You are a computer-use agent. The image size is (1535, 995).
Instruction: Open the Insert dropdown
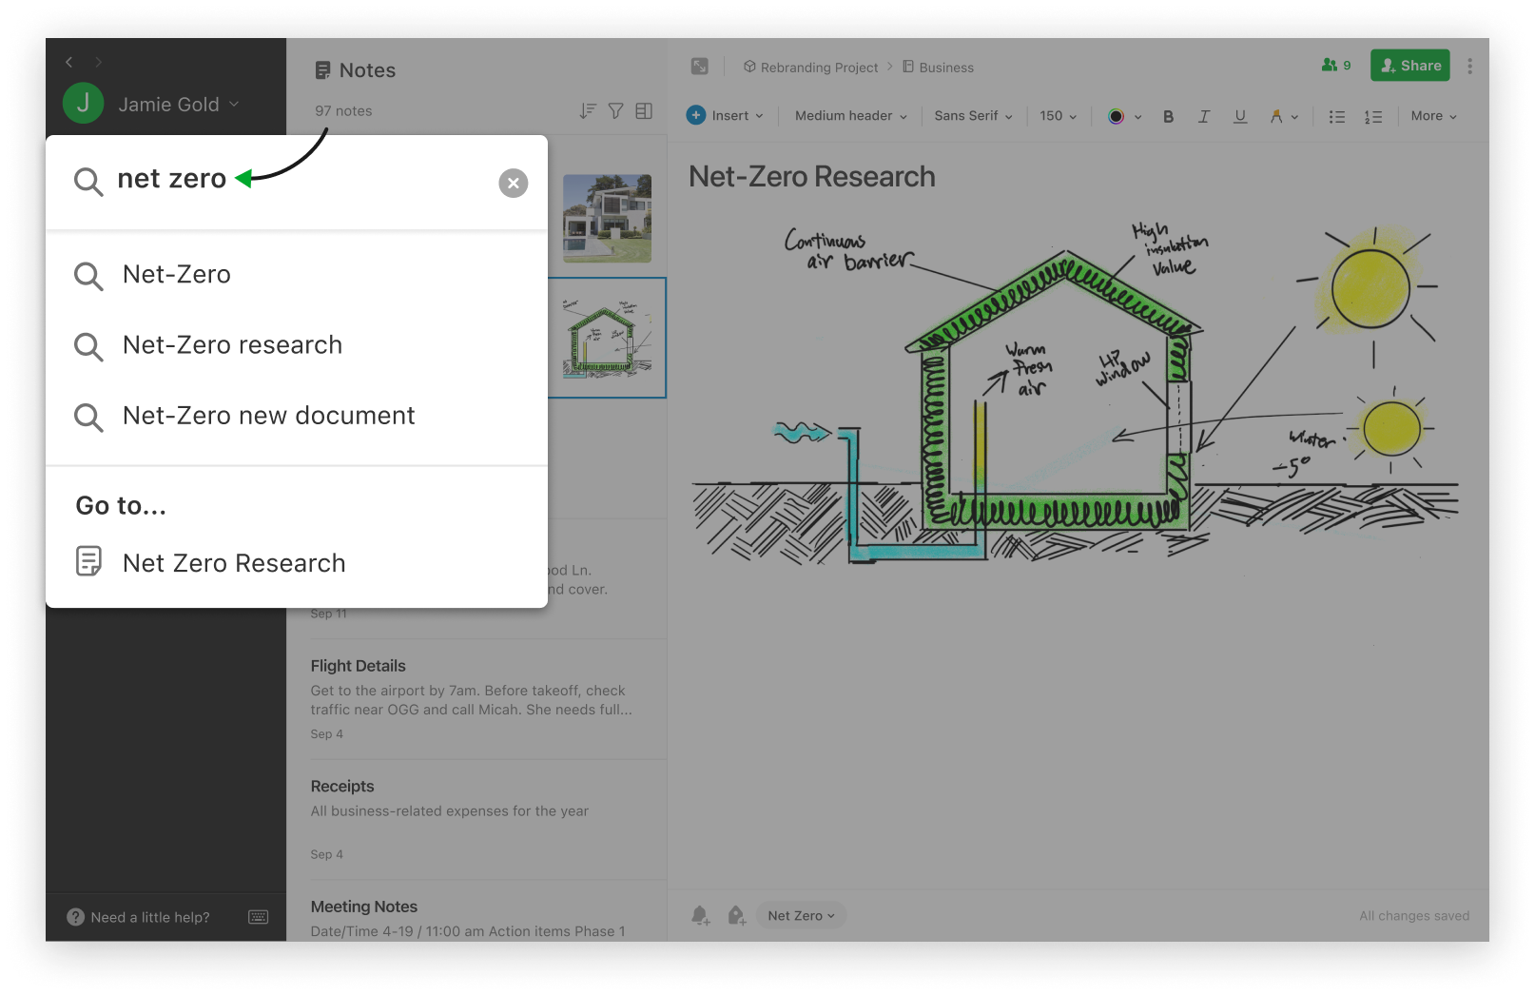pyautogui.click(x=725, y=115)
